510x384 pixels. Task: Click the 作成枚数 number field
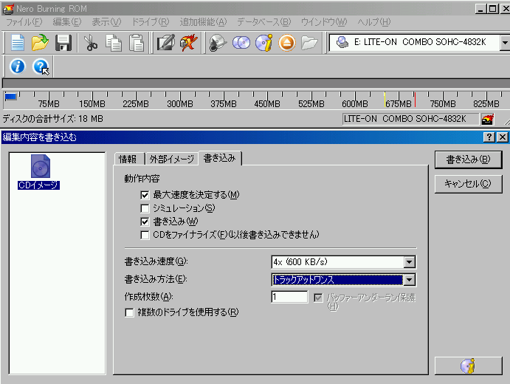pos(289,297)
